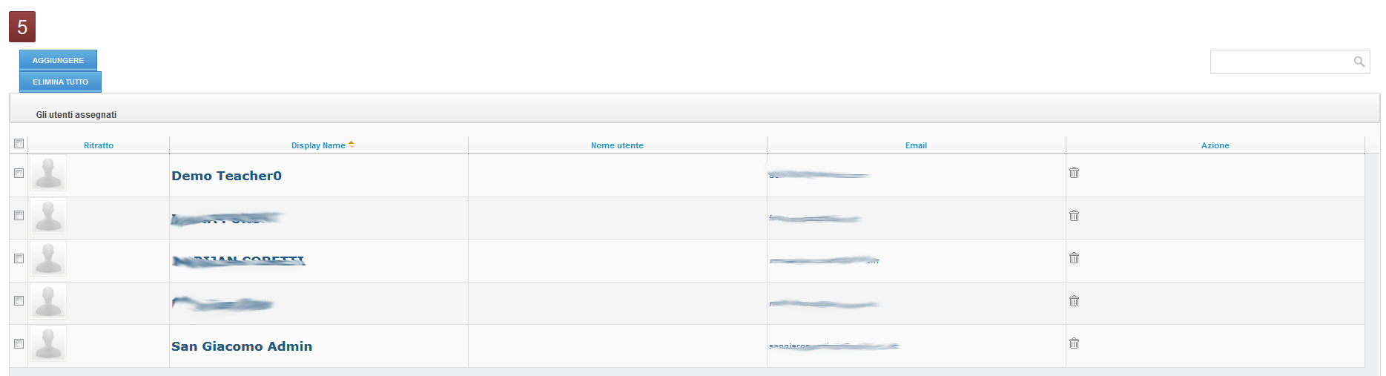Viewport: 1386px width, 376px height.
Task: Sort by Ritratto column header
Action: click(99, 145)
